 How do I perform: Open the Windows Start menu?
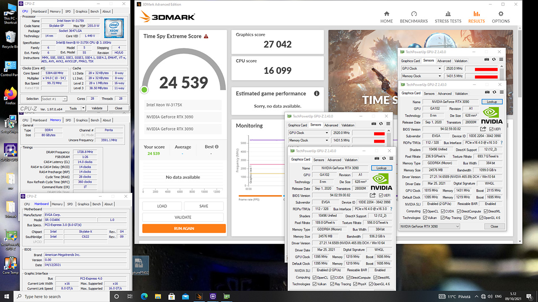click(x=7, y=296)
